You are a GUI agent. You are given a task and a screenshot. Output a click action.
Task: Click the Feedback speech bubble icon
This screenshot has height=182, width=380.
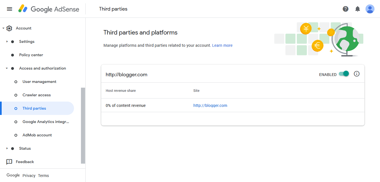pos(9,162)
